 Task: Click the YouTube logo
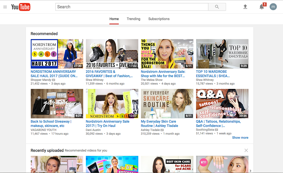tap(21, 7)
